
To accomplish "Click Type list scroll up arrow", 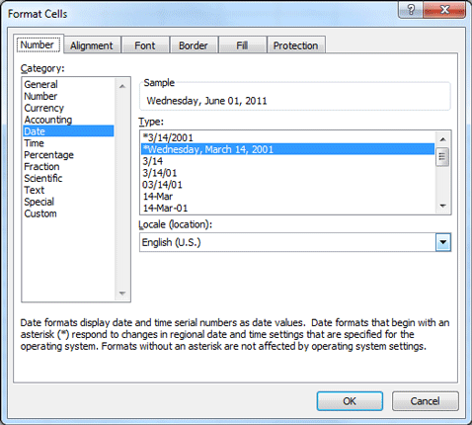I will pyautogui.click(x=443, y=139).
